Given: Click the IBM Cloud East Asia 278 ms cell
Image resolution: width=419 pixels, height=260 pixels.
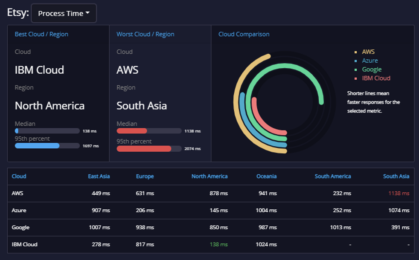Looking at the screenshot, I should (101, 245).
